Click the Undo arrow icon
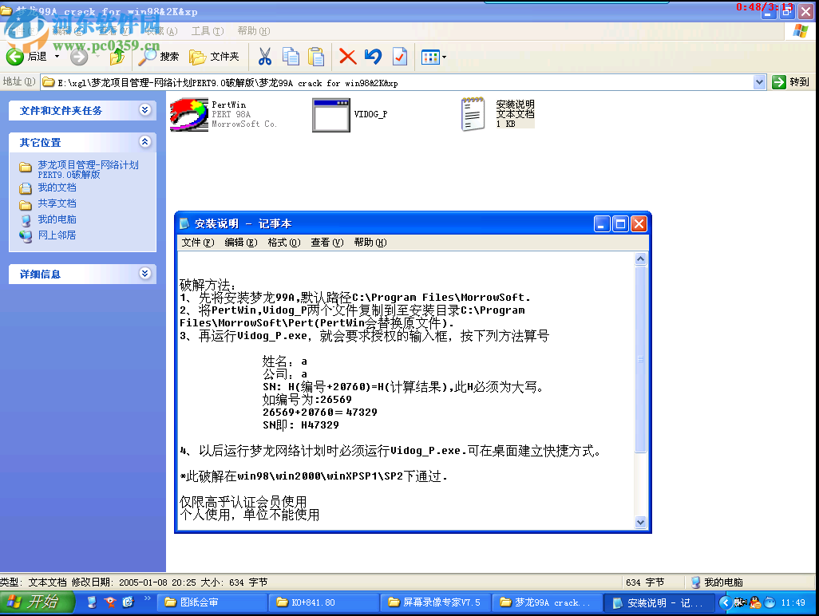The width and height of the screenshot is (819, 616). click(372, 57)
